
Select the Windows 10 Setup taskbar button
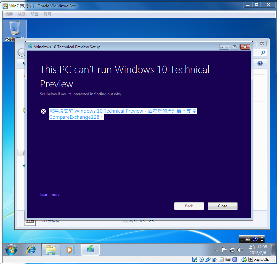click(x=90, y=250)
